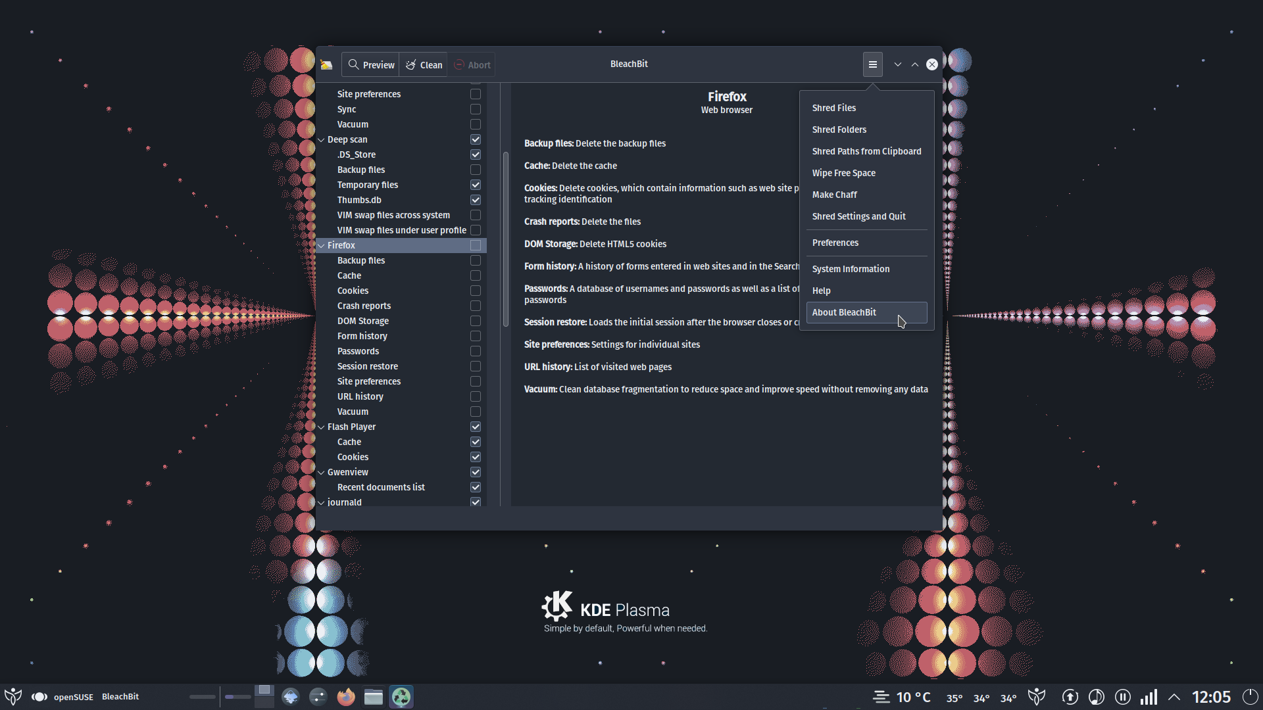This screenshot has width=1263, height=710.
Task: Click the BleachBit label in the panel
Action: point(120,697)
